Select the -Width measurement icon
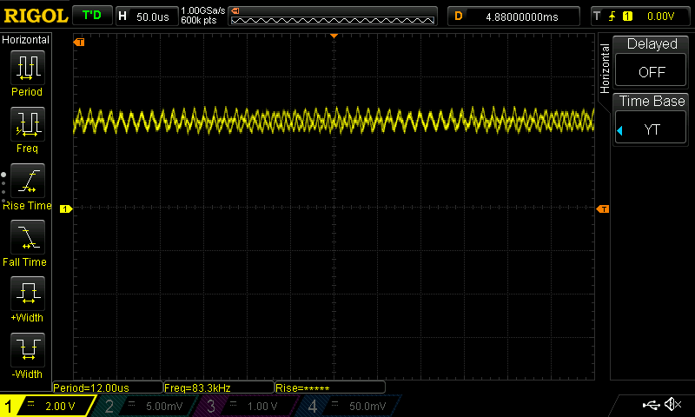The image size is (695, 417). (x=28, y=349)
